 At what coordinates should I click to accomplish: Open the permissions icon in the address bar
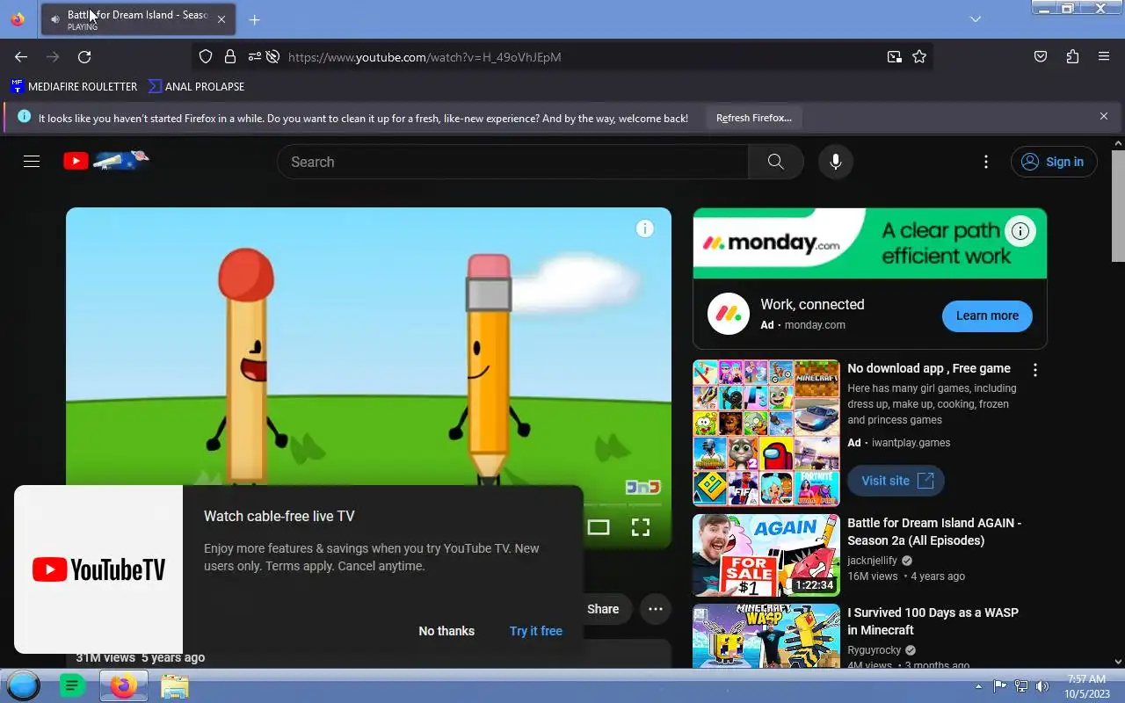(x=254, y=57)
